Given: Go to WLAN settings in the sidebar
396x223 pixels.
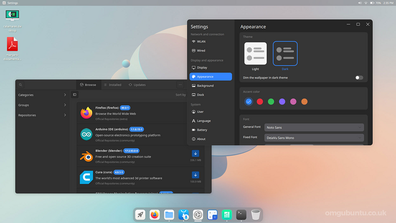Looking at the screenshot, I should [x=201, y=41].
